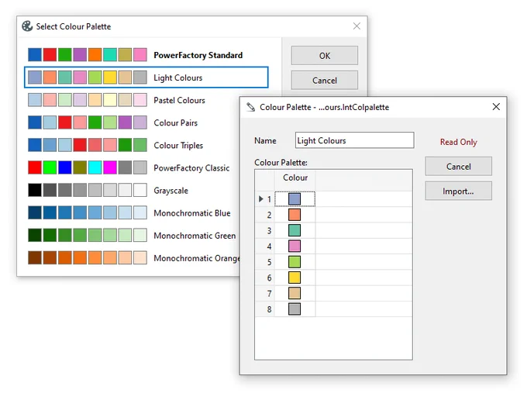Click the teal swatch in colour row 3
The image size is (527, 393).
pos(294,230)
